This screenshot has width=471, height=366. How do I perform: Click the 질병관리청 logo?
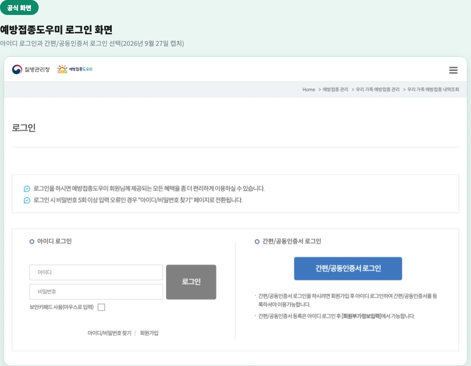(x=30, y=70)
